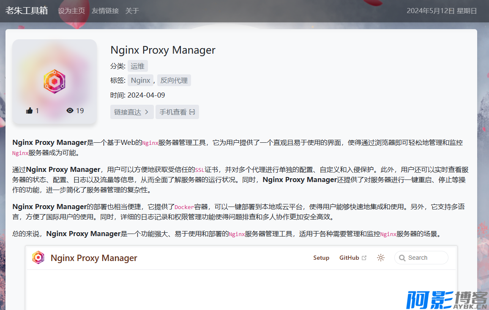The height and width of the screenshot is (310, 489).
Task: Open the 关于 menu item
Action: pyautogui.click(x=132, y=11)
